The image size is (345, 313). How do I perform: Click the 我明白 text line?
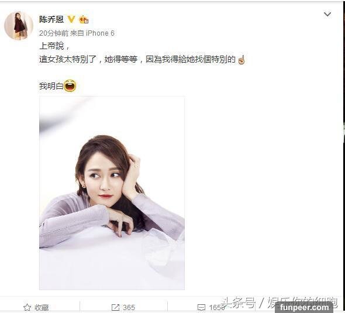point(51,86)
